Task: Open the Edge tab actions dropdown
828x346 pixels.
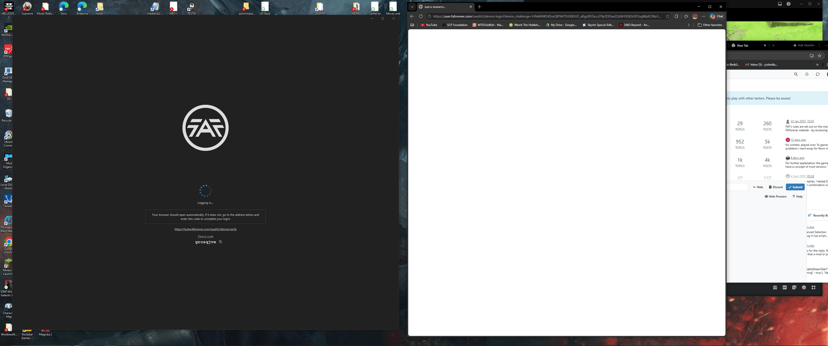Action: [x=412, y=7]
